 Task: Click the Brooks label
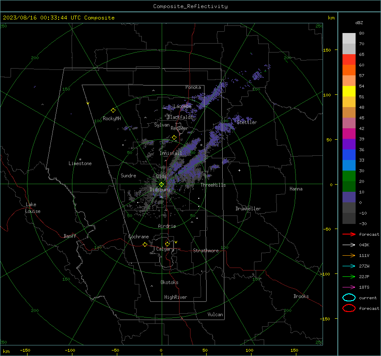301,296
